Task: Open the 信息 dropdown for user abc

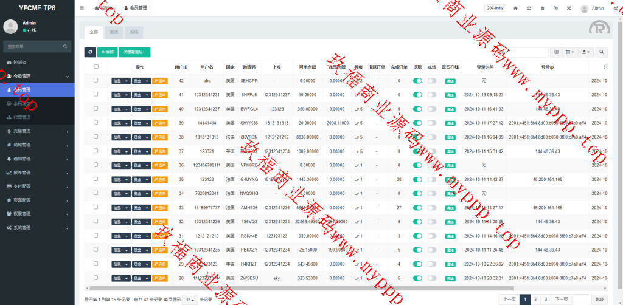Action: [x=120, y=81]
